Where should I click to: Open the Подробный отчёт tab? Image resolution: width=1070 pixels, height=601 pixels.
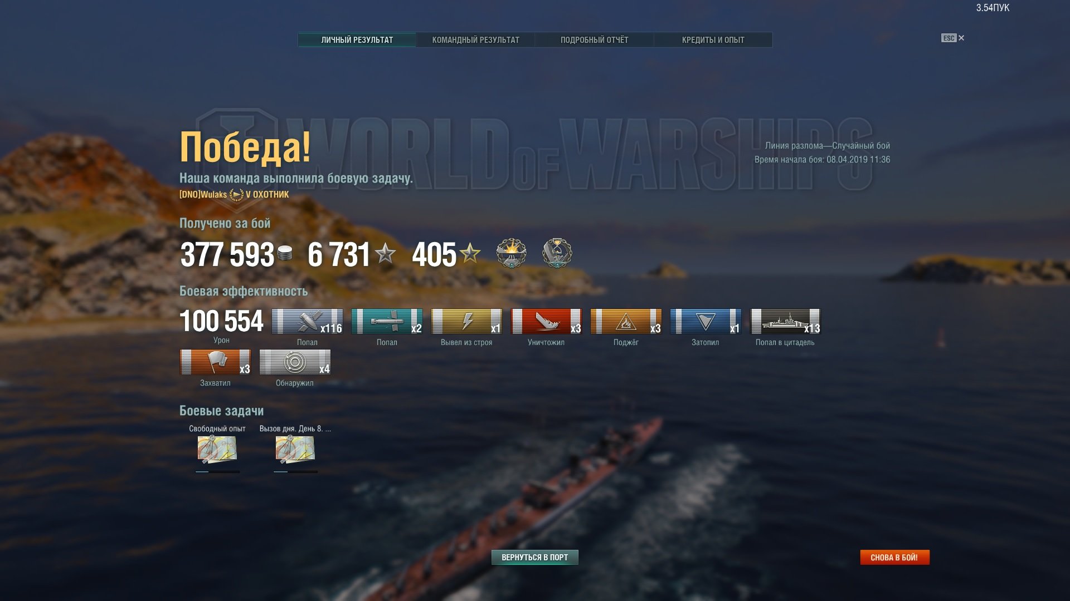coord(594,40)
